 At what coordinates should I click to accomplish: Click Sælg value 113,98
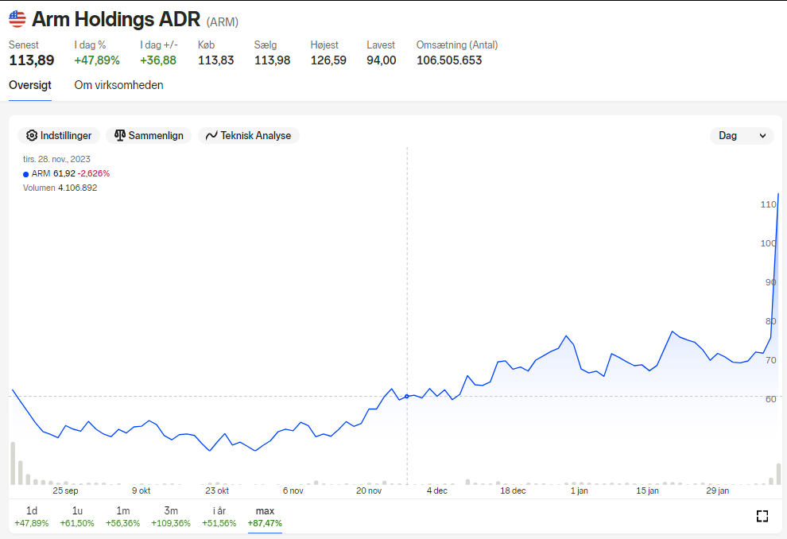[x=272, y=60]
